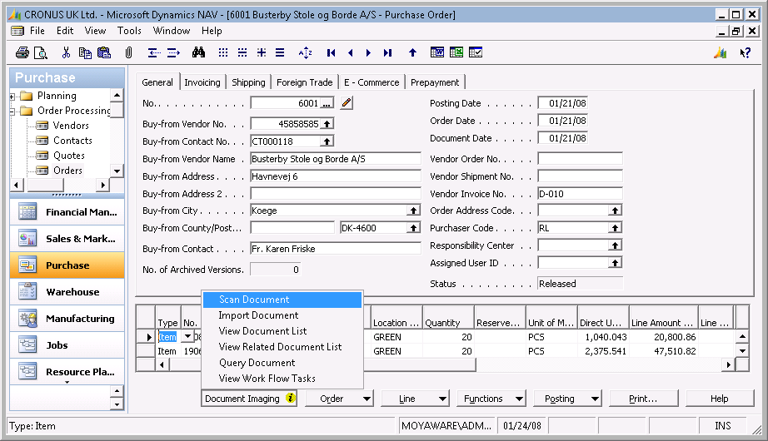Choose Scan Document from popup menu

click(282, 300)
